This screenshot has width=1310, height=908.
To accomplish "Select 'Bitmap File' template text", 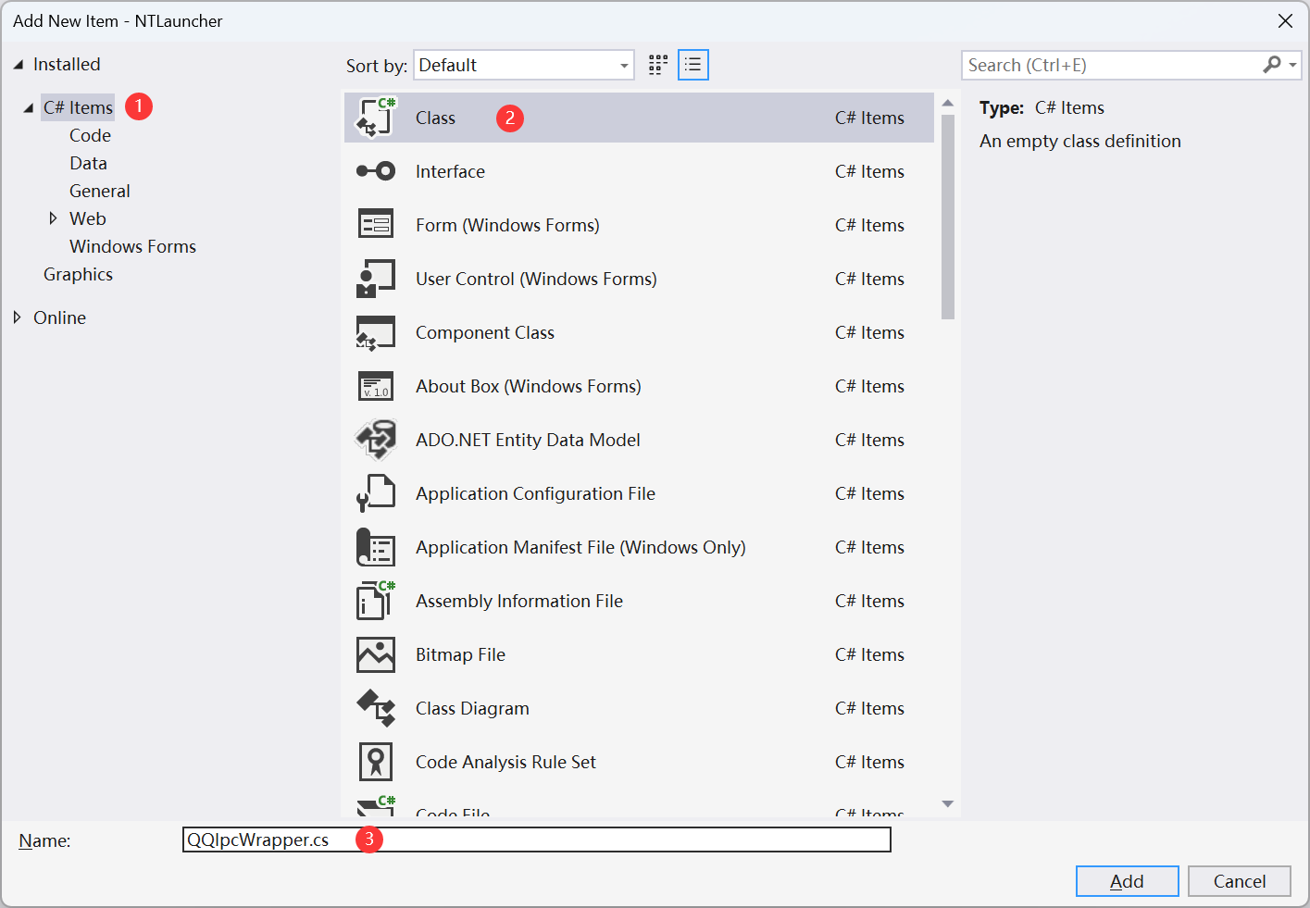I will click(x=460, y=654).
